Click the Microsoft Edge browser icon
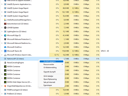 click(5, 35)
